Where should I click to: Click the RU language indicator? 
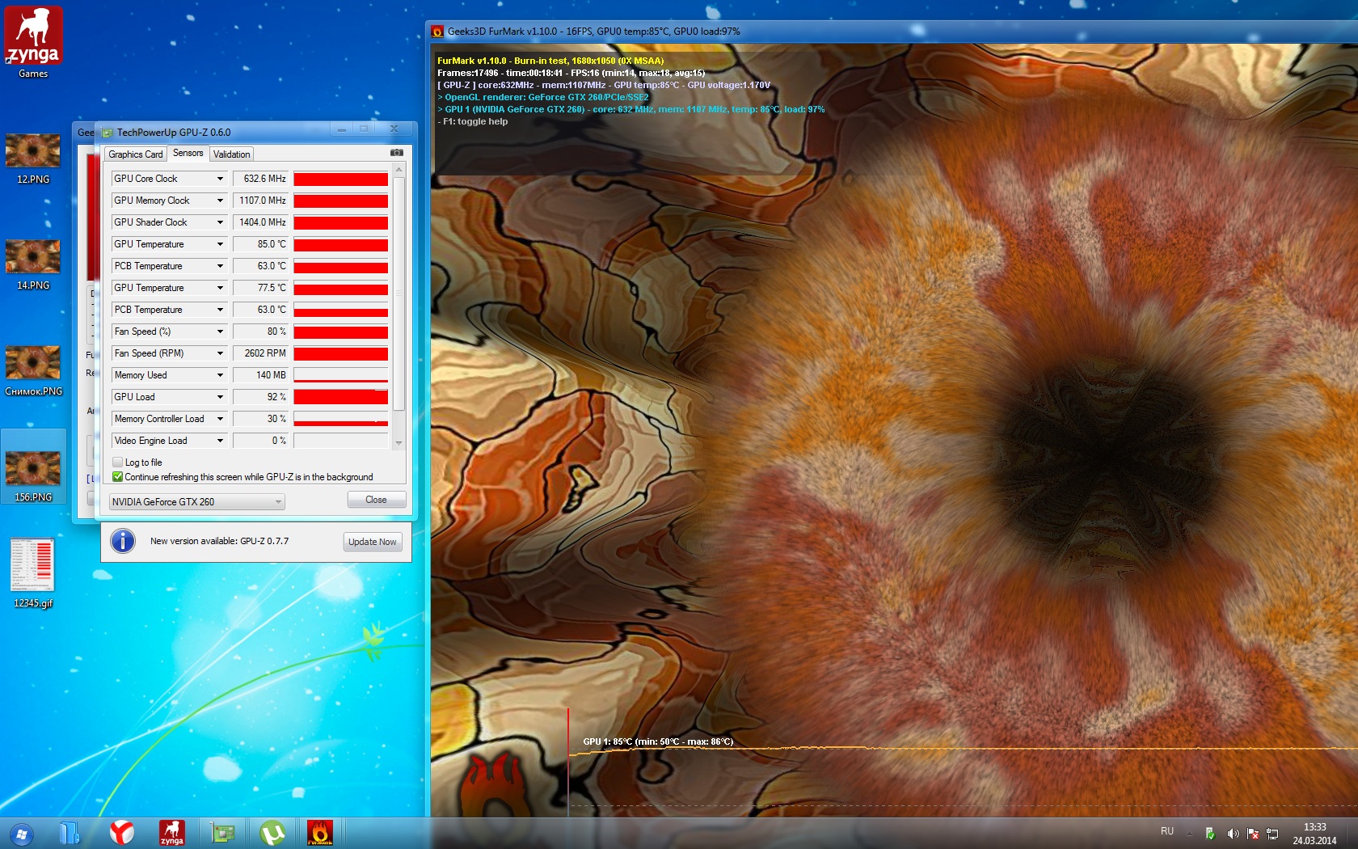coord(1167,831)
